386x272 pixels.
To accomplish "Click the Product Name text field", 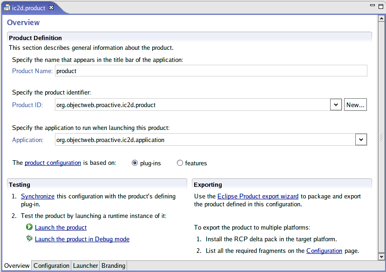I will [210, 71].
